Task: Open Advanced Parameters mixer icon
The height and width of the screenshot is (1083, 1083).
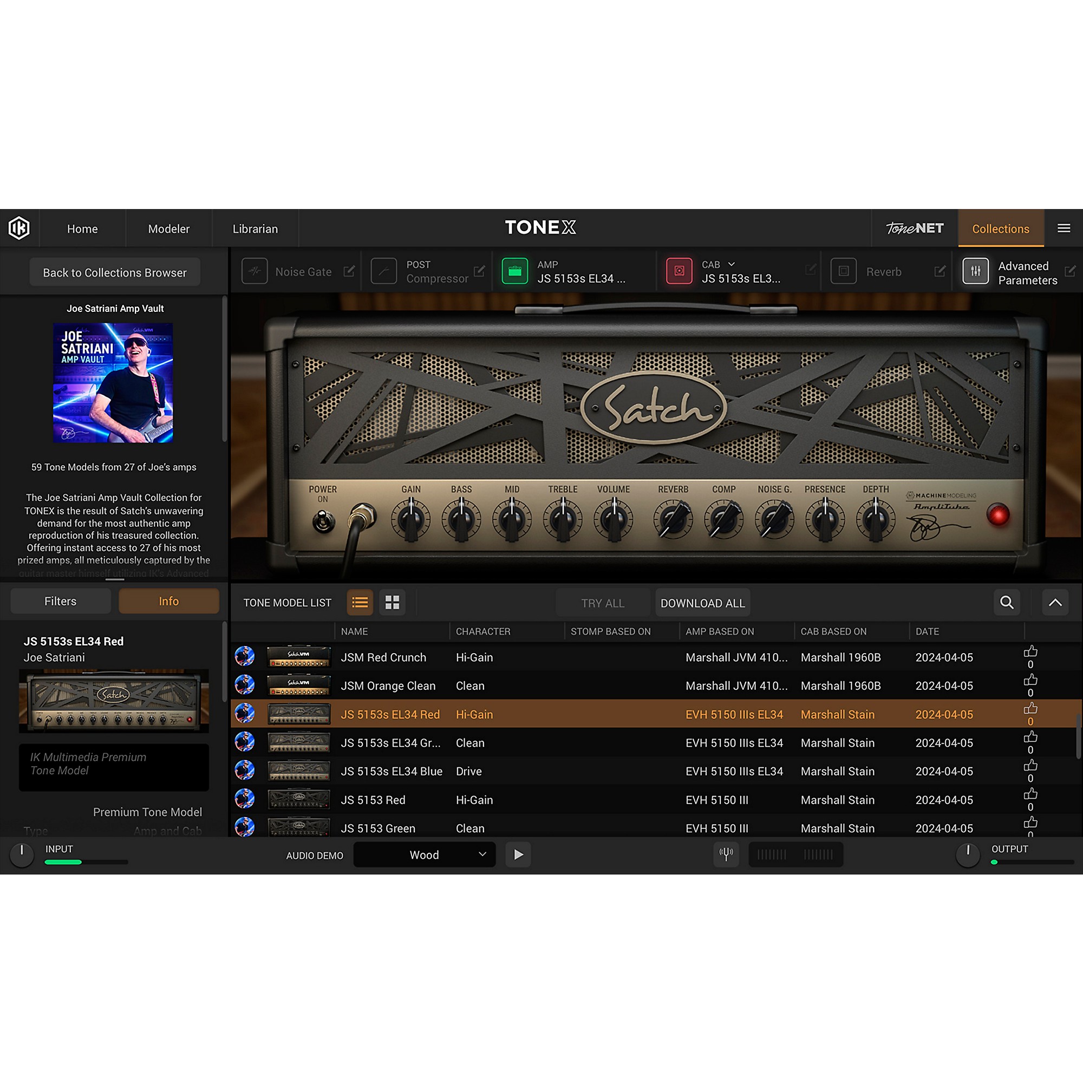Action: (975, 271)
